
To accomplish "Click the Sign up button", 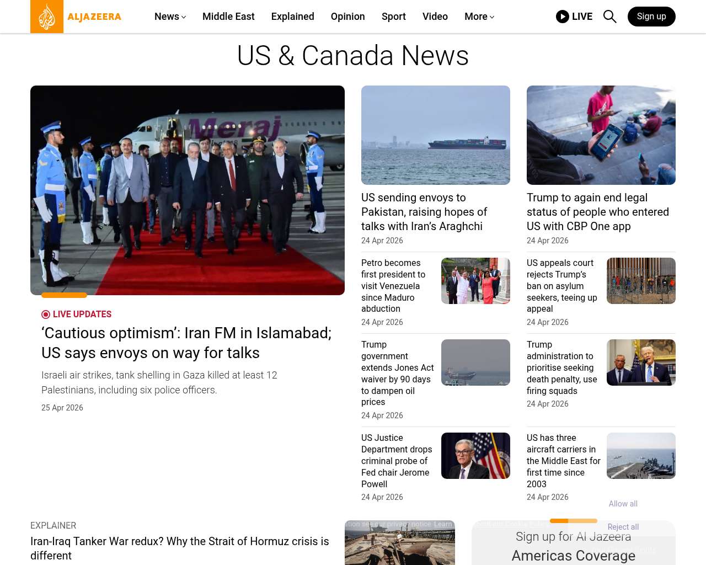I will click(x=651, y=17).
